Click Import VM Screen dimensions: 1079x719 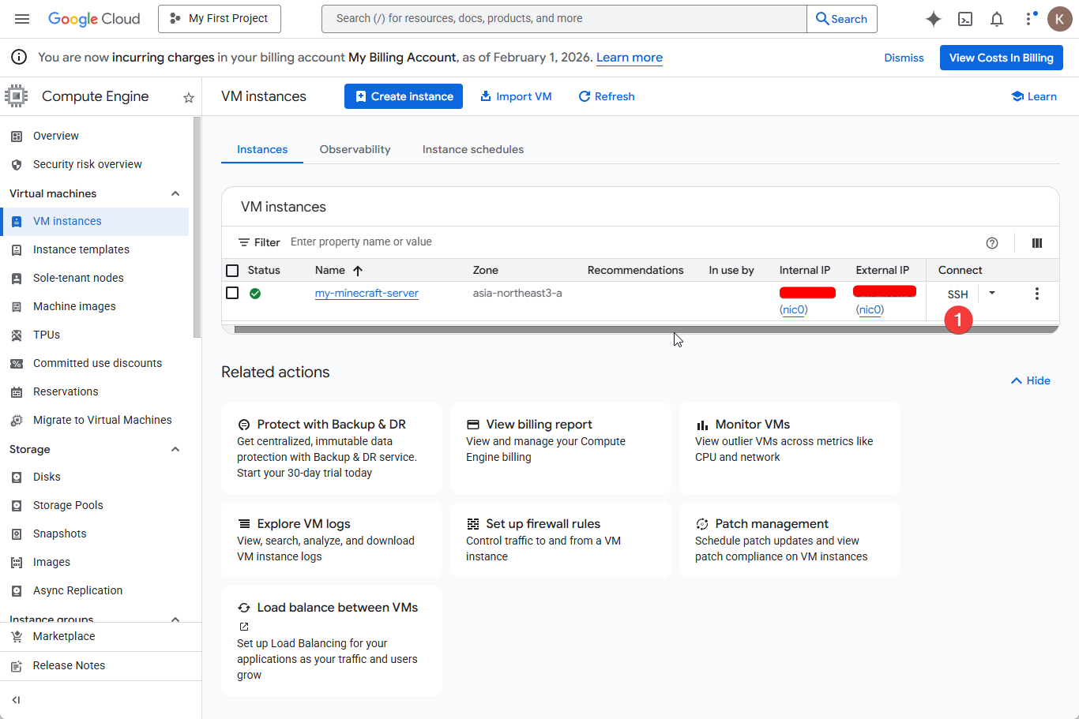pyautogui.click(x=516, y=96)
